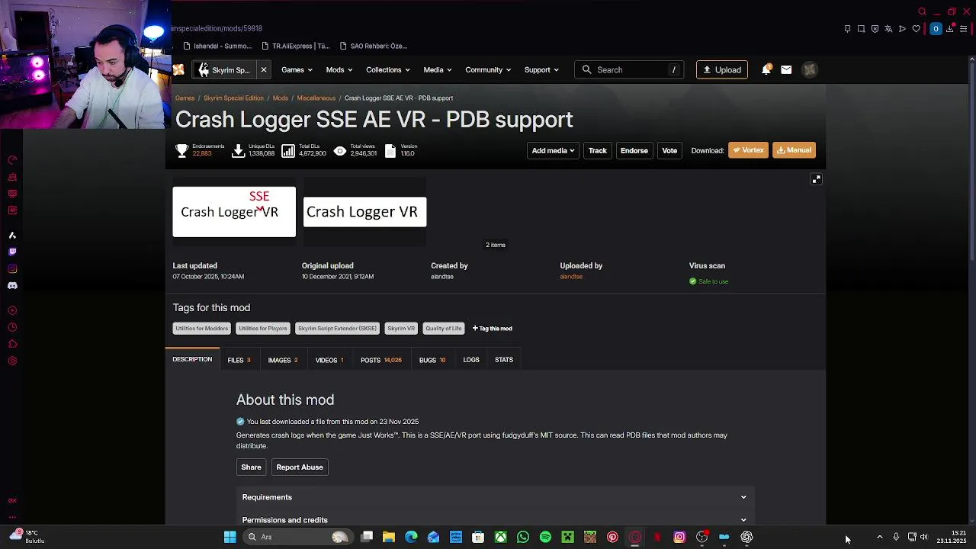The image size is (976, 549).
Task: Click the ad blocker shield icon
Action: coord(875,29)
